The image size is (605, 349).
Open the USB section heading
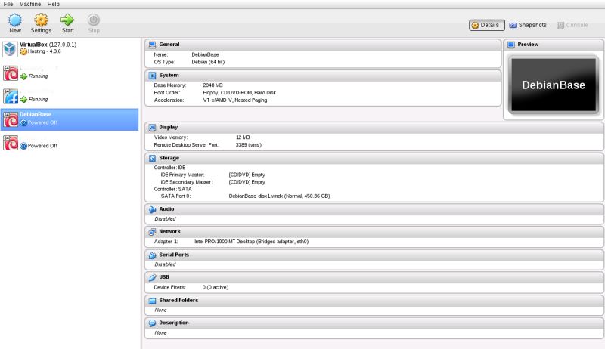164,277
